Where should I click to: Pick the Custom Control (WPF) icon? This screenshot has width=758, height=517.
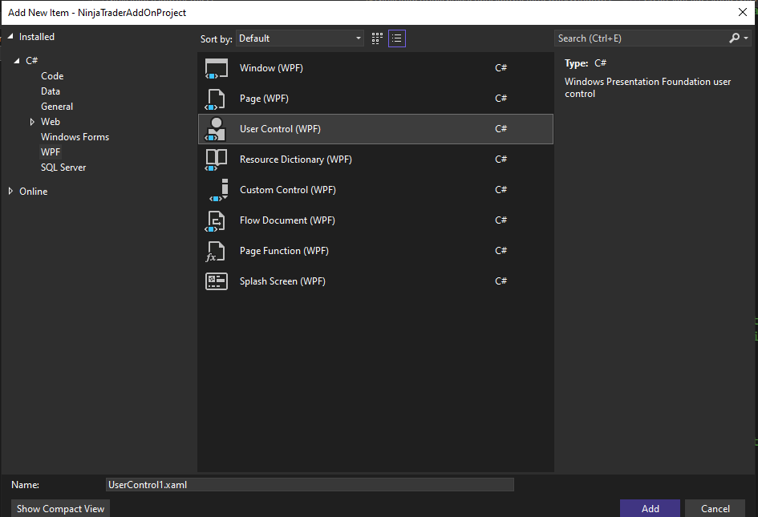[x=217, y=190]
